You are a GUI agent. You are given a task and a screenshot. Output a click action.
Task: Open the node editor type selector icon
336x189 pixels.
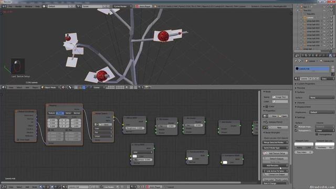coord(4,187)
